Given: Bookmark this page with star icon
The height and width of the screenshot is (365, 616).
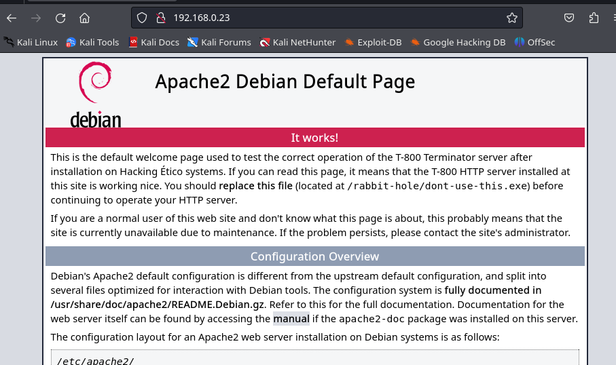Looking at the screenshot, I should 512,18.
